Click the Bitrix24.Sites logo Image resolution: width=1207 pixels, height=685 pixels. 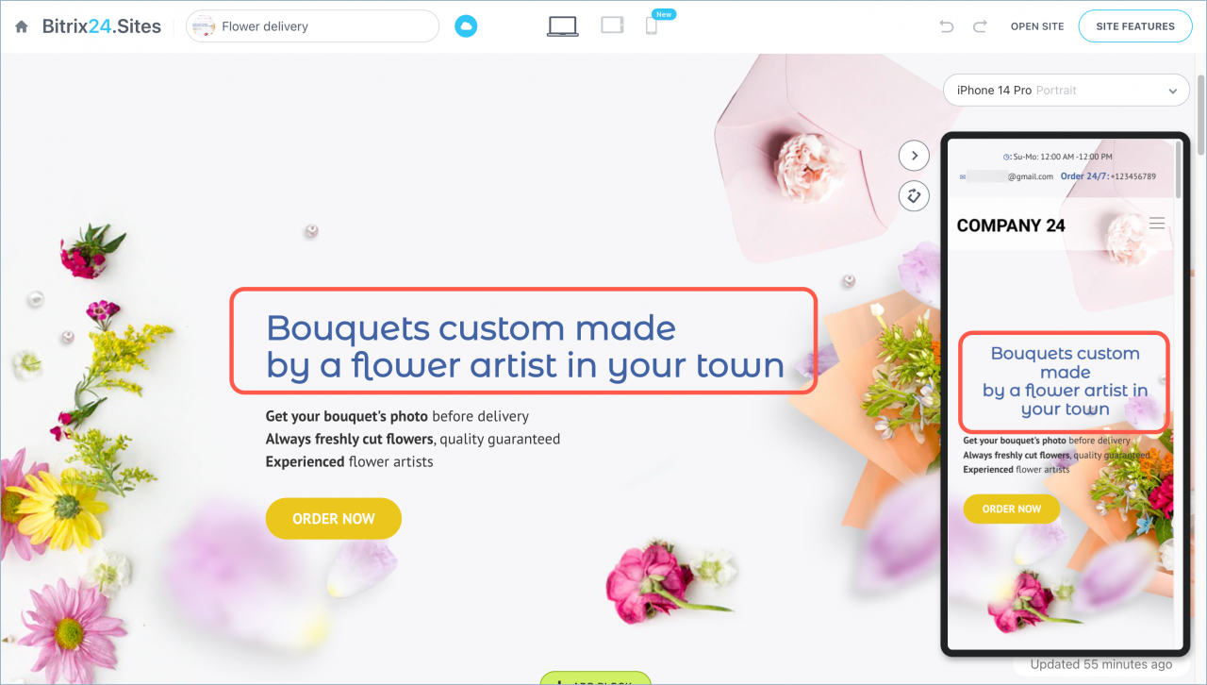(102, 26)
